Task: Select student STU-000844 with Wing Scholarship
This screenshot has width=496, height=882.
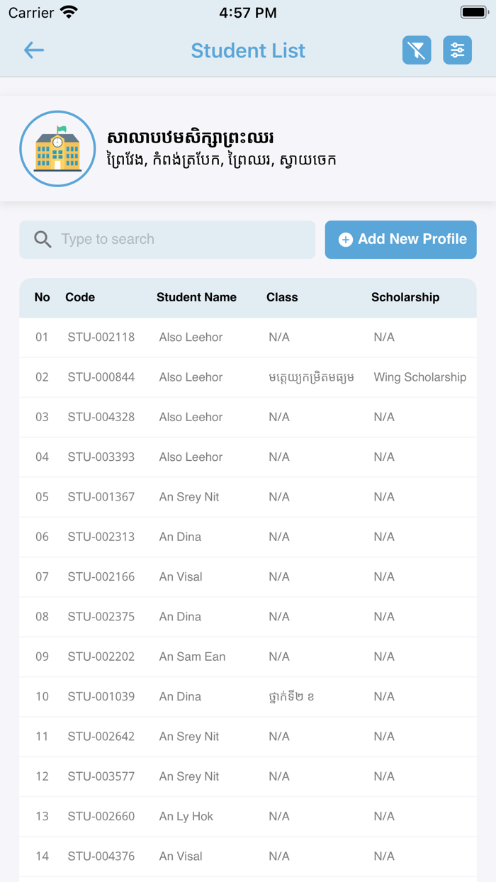Action: pos(248,377)
